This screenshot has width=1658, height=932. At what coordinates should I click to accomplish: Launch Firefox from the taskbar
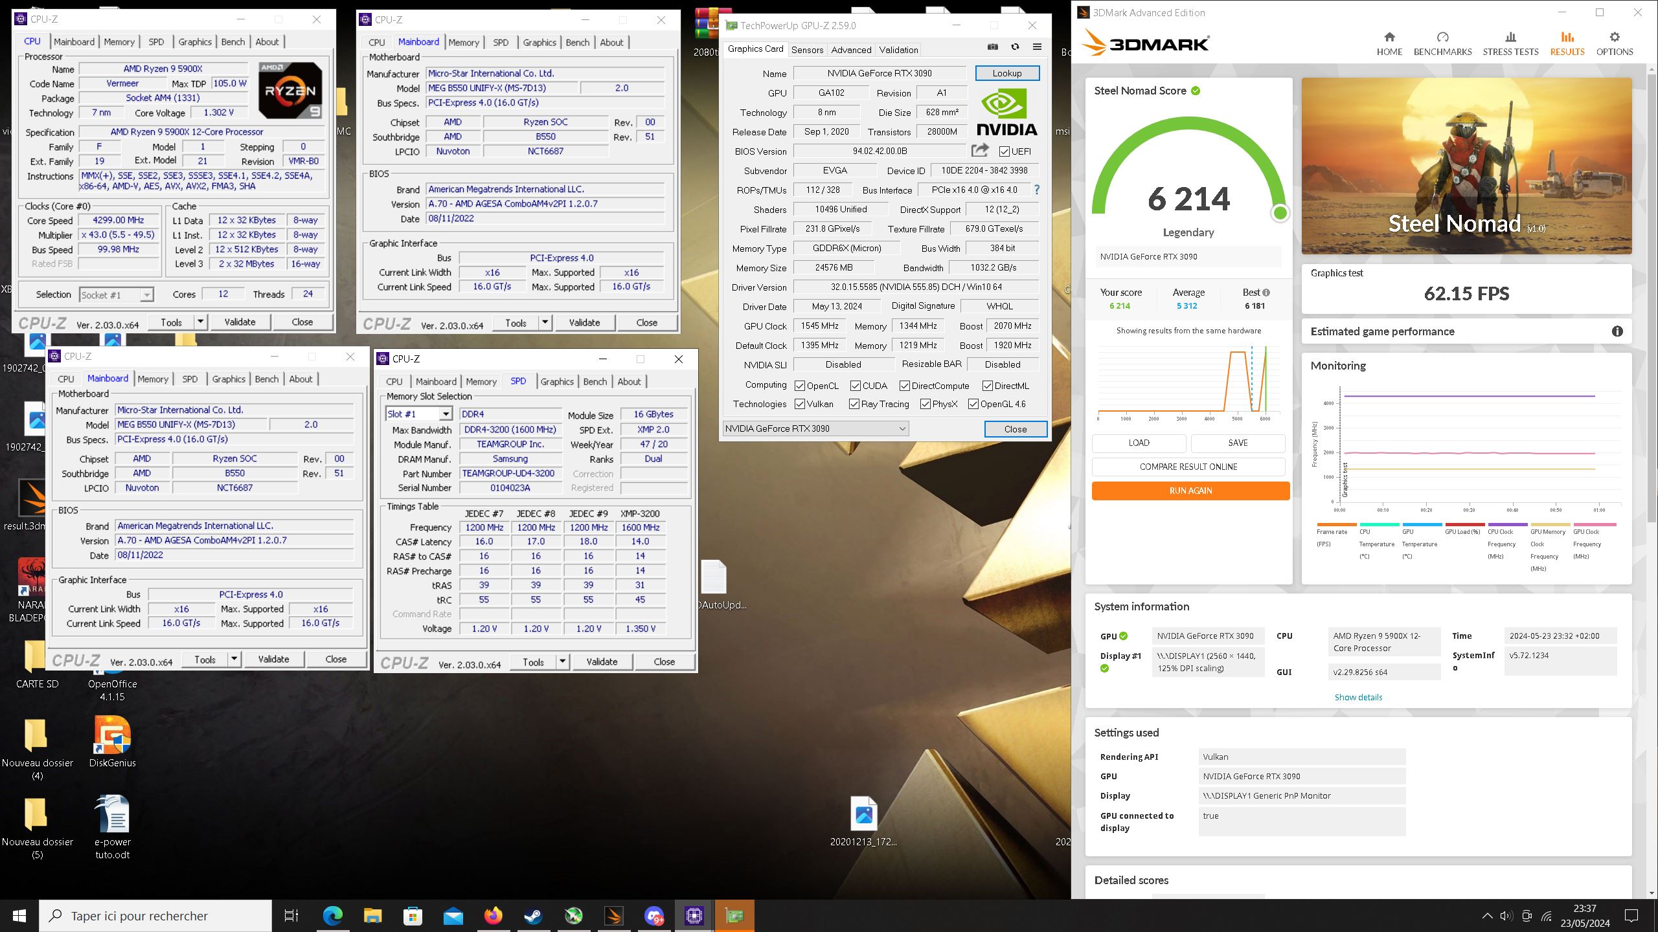click(x=493, y=916)
